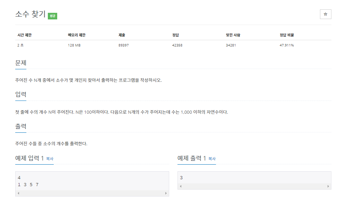
Task: Click the output description 주어진 수들 중
Action: click(x=51, y=144)
